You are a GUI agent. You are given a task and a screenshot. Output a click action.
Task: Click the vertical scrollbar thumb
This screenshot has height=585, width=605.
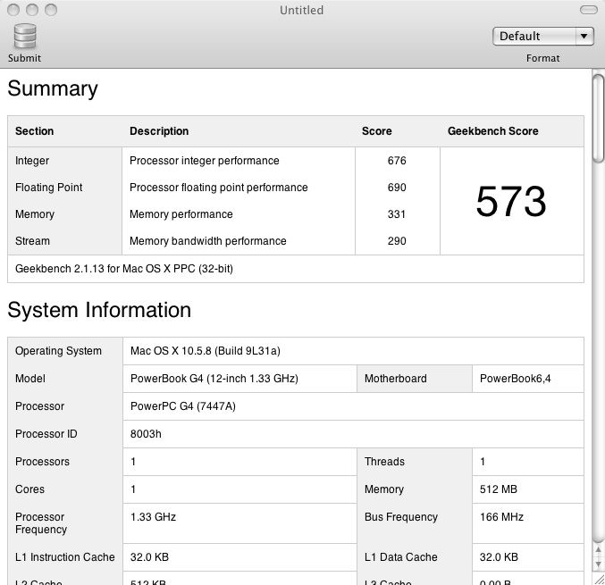point(598,119)
